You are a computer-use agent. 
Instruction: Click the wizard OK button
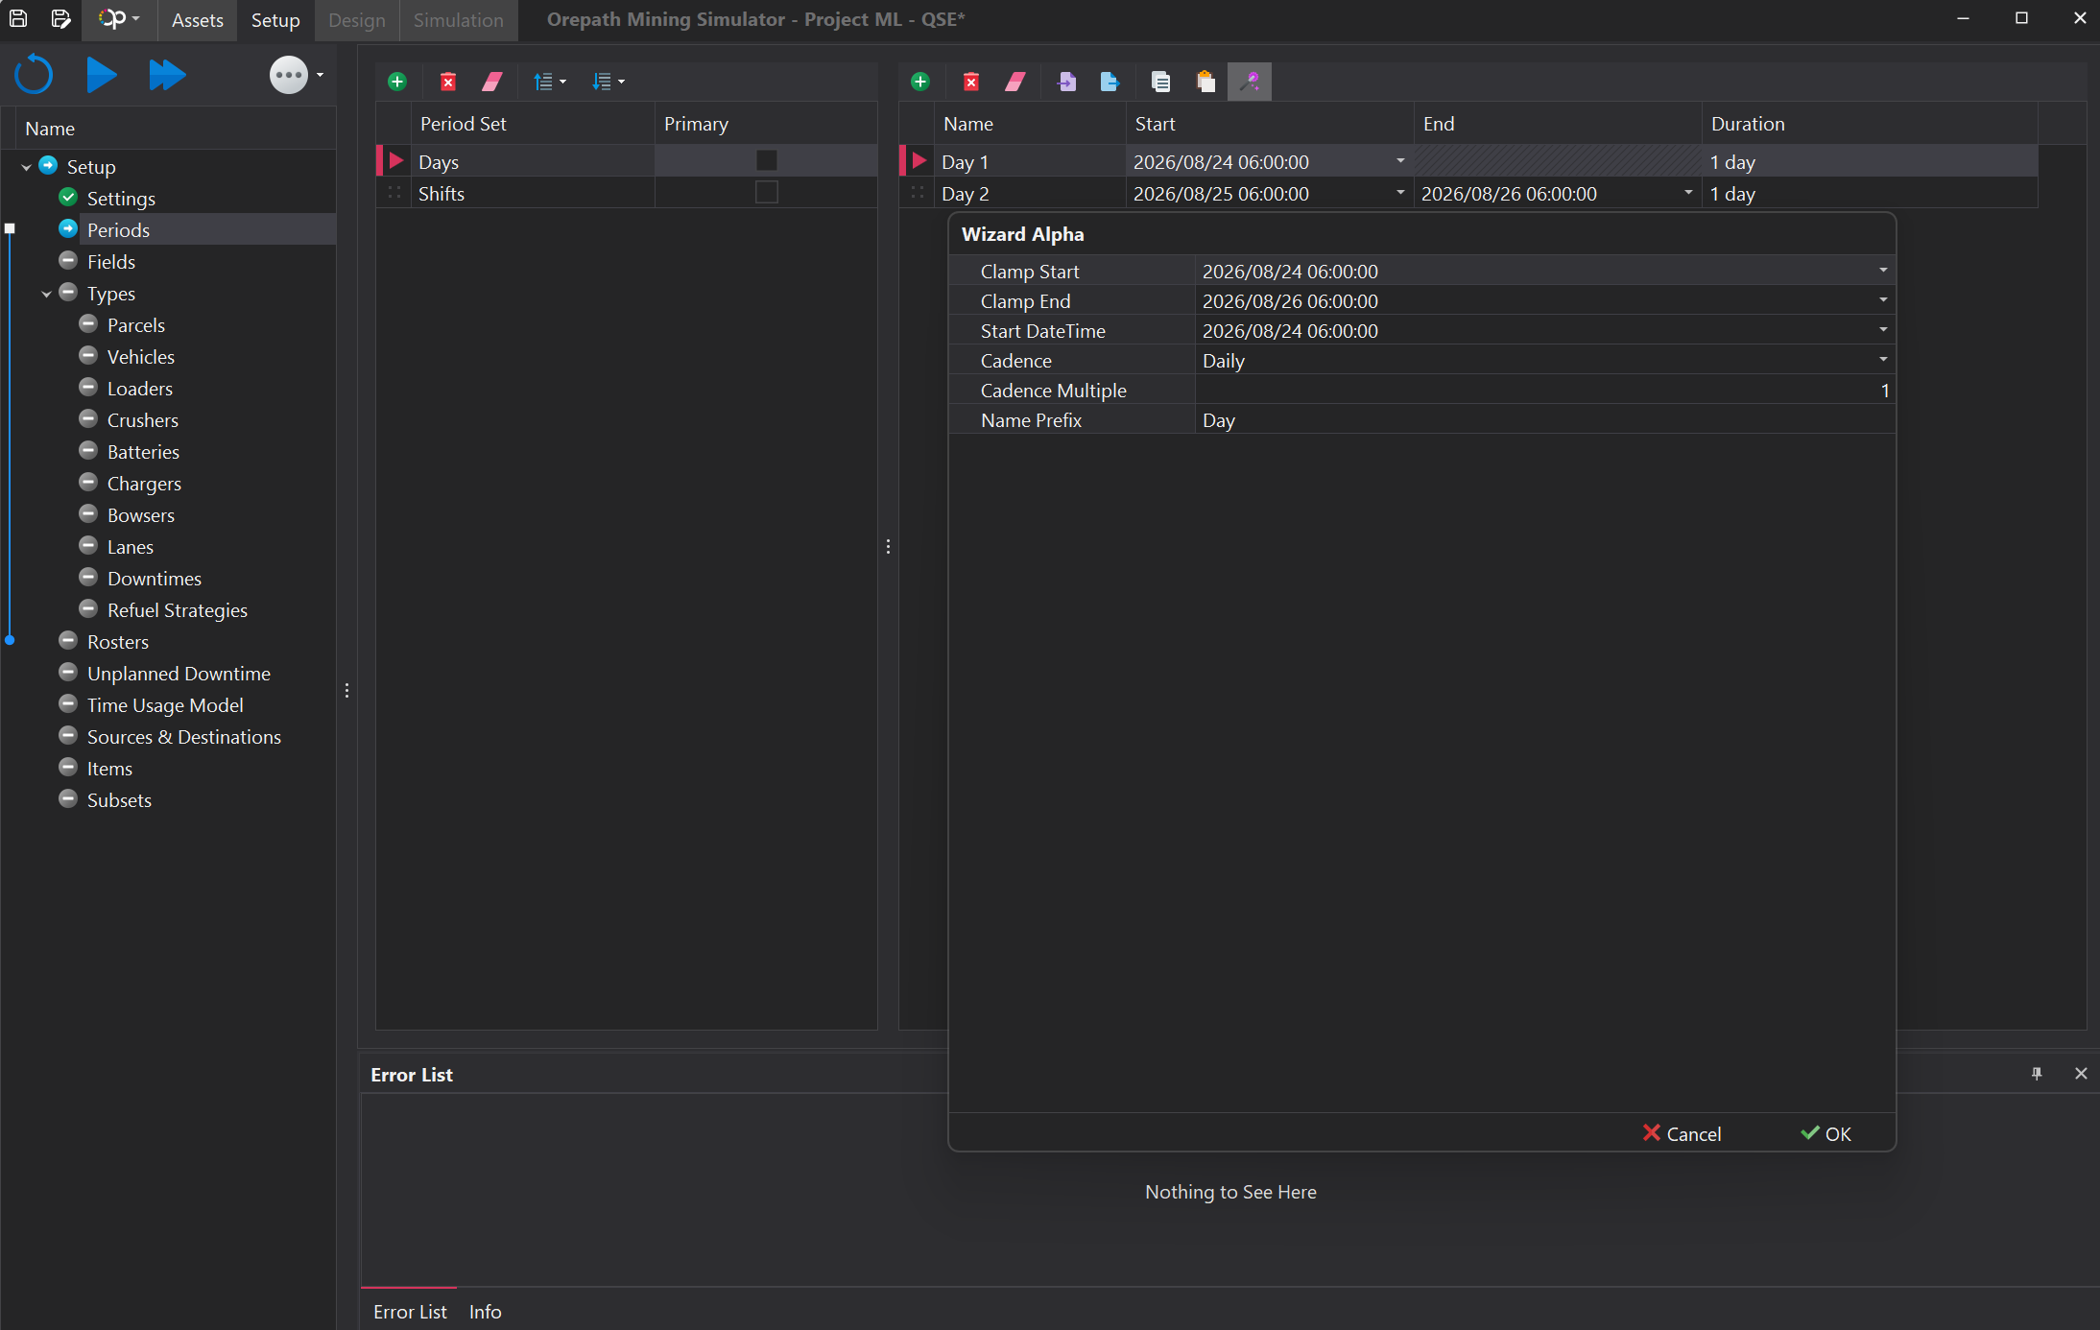pos(1826,1133)
